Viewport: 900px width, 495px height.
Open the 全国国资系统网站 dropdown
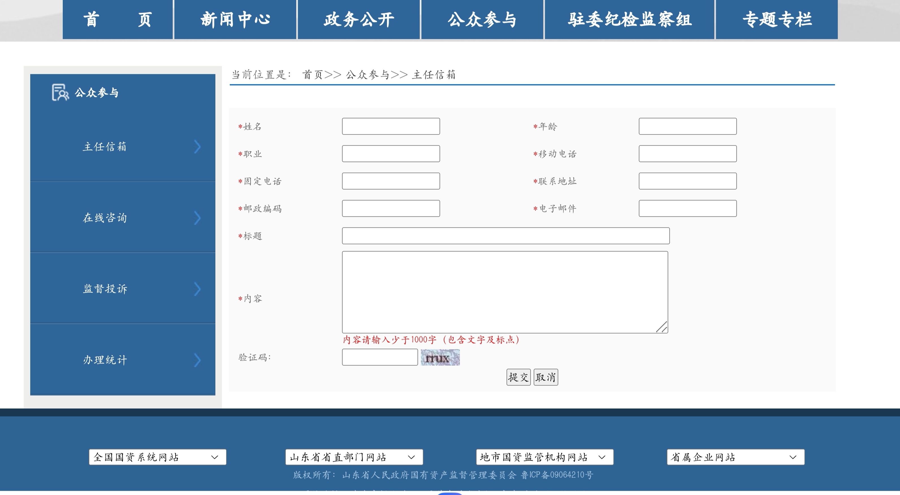157,457
